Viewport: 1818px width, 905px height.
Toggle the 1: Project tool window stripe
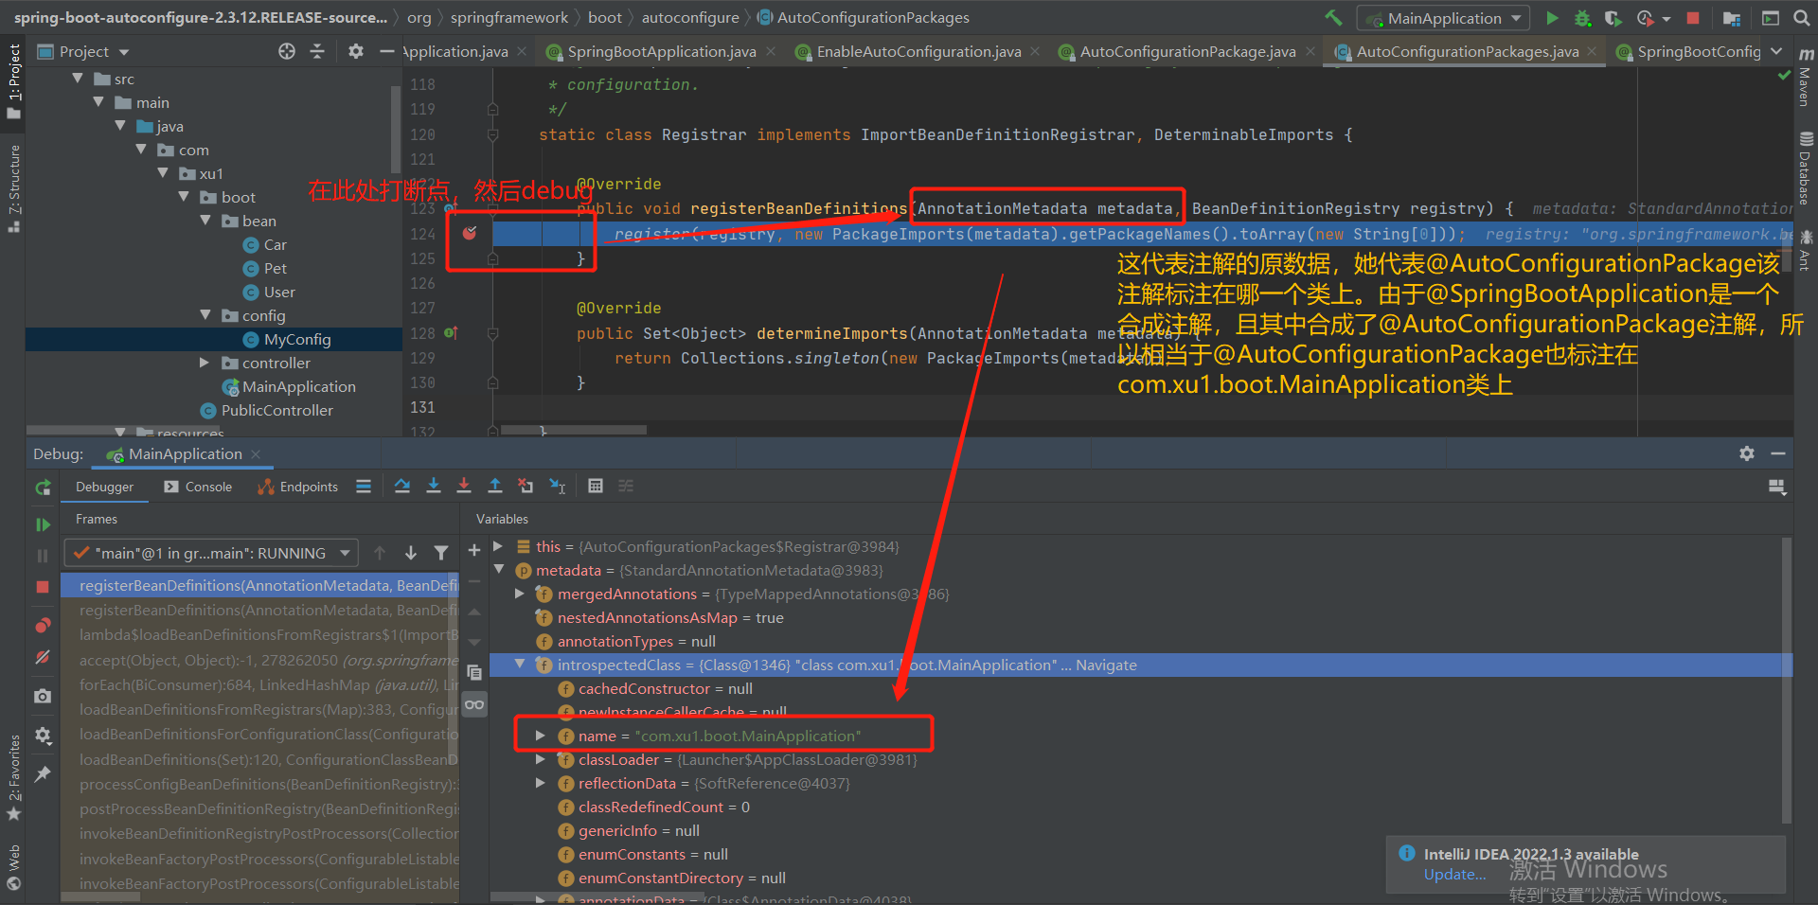tap(14, 81)
